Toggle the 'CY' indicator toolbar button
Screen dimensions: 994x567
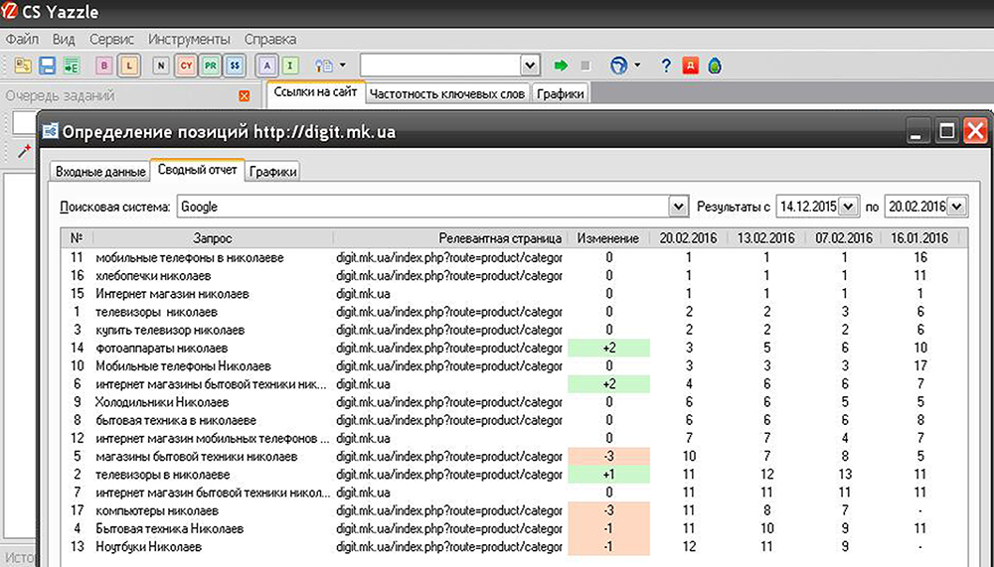click(186, 66)
